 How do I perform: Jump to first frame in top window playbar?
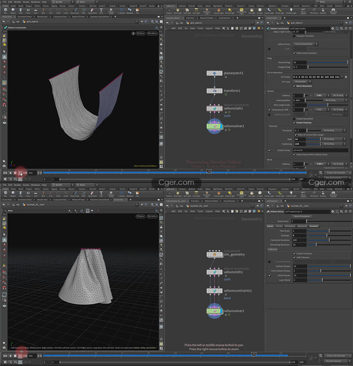(5, 173)
